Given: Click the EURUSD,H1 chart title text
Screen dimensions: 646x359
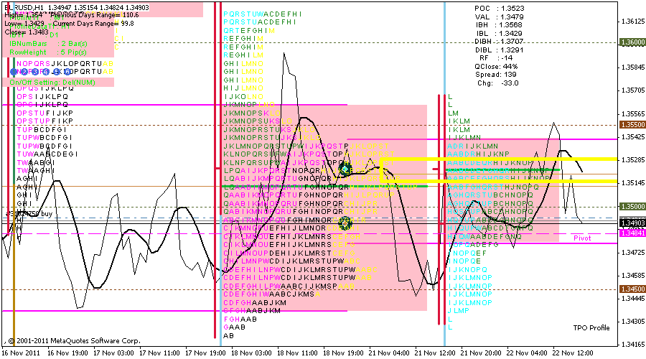Looking at the screenshot, I should point(23,5).
